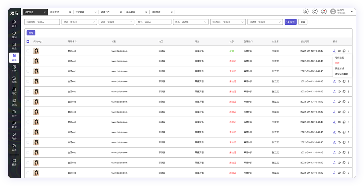
Task: Click the three-dot more icon in 正常 row
Action: 349,51
